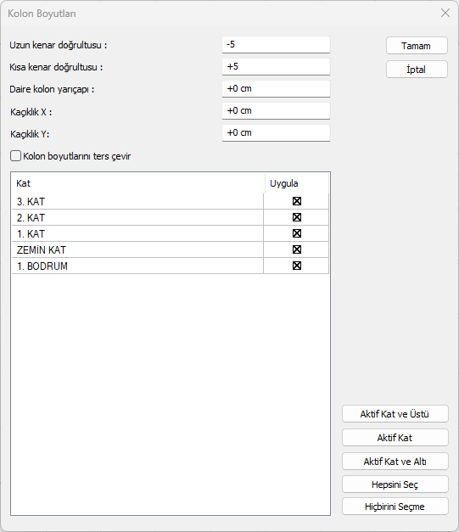
Task: Select the Kaçıklık X input field
Action: point(276,110)
